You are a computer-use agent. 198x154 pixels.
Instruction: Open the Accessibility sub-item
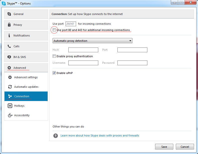point(26,115)
